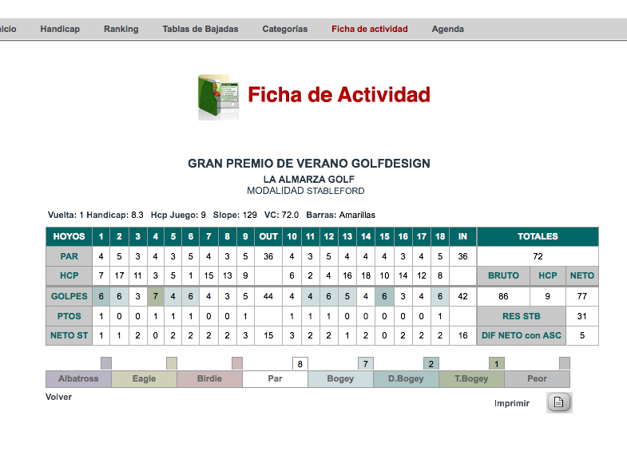Click the NETO ST row label
This screenshot has width=627, height=459.
pyautogui.click(x=69, y=335)
